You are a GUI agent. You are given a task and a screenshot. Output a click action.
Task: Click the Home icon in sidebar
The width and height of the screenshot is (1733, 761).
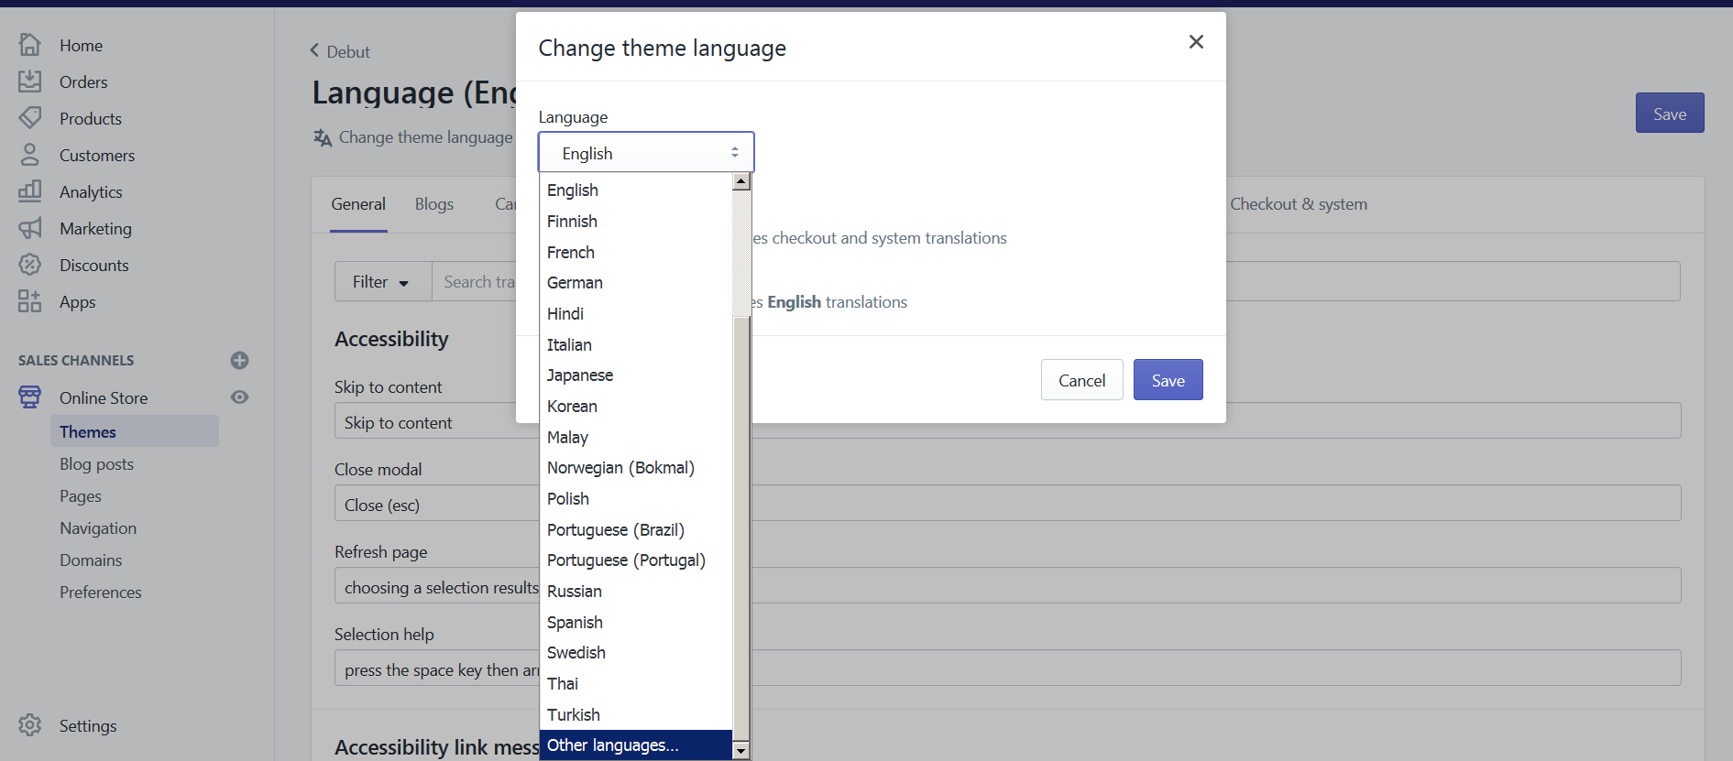(29, 45)
